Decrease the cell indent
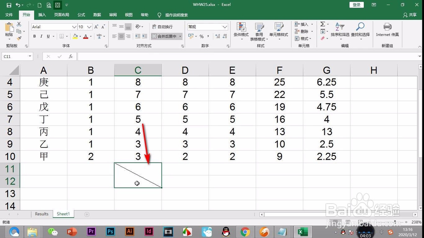Image resolution: width=424 pixels, height=238 pixels. tap(138, 36)
